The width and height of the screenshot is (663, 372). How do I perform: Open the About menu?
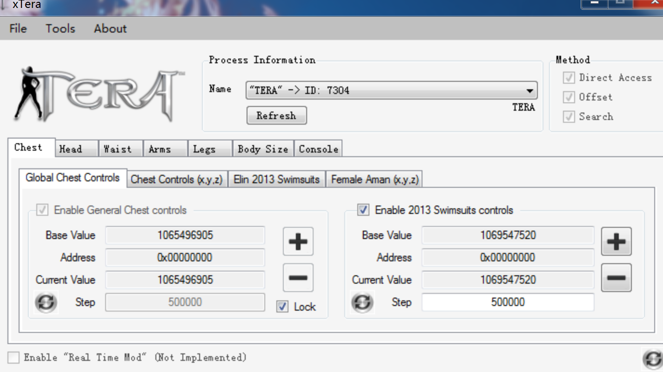click(x=110, y=28)
